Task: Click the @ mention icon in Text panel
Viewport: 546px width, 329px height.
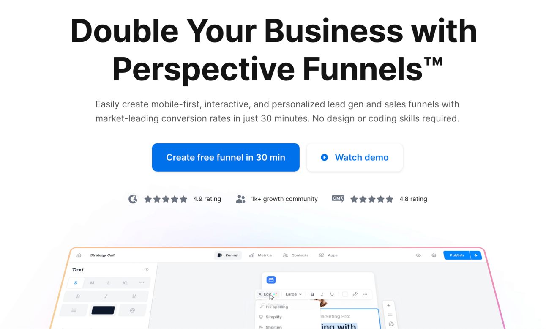Action: click(132, 310)
